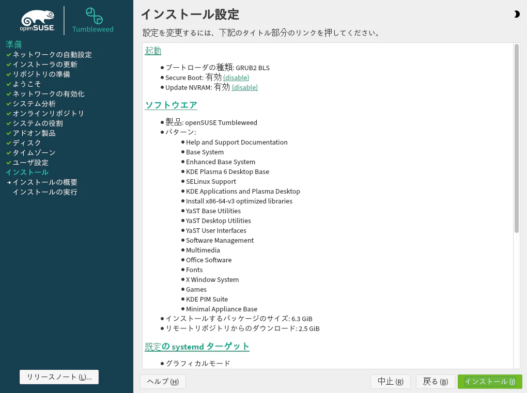
Task: Click the Fonts pattern
Action: pyautogui.click(x=194, y=270)
